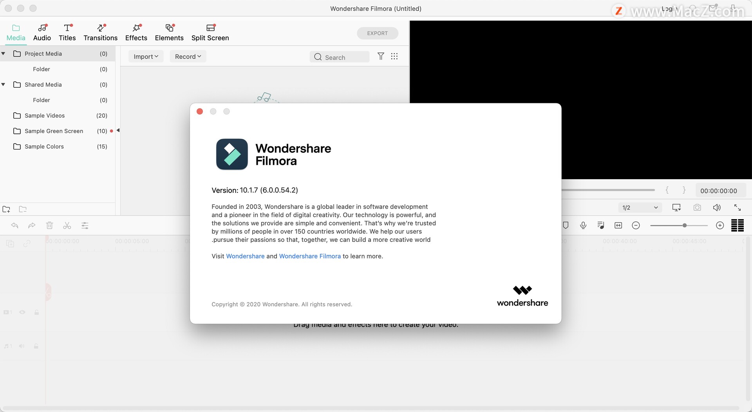
Task: Open the Import dropdown
Action: pyautogui.click(x=146, y=56)
